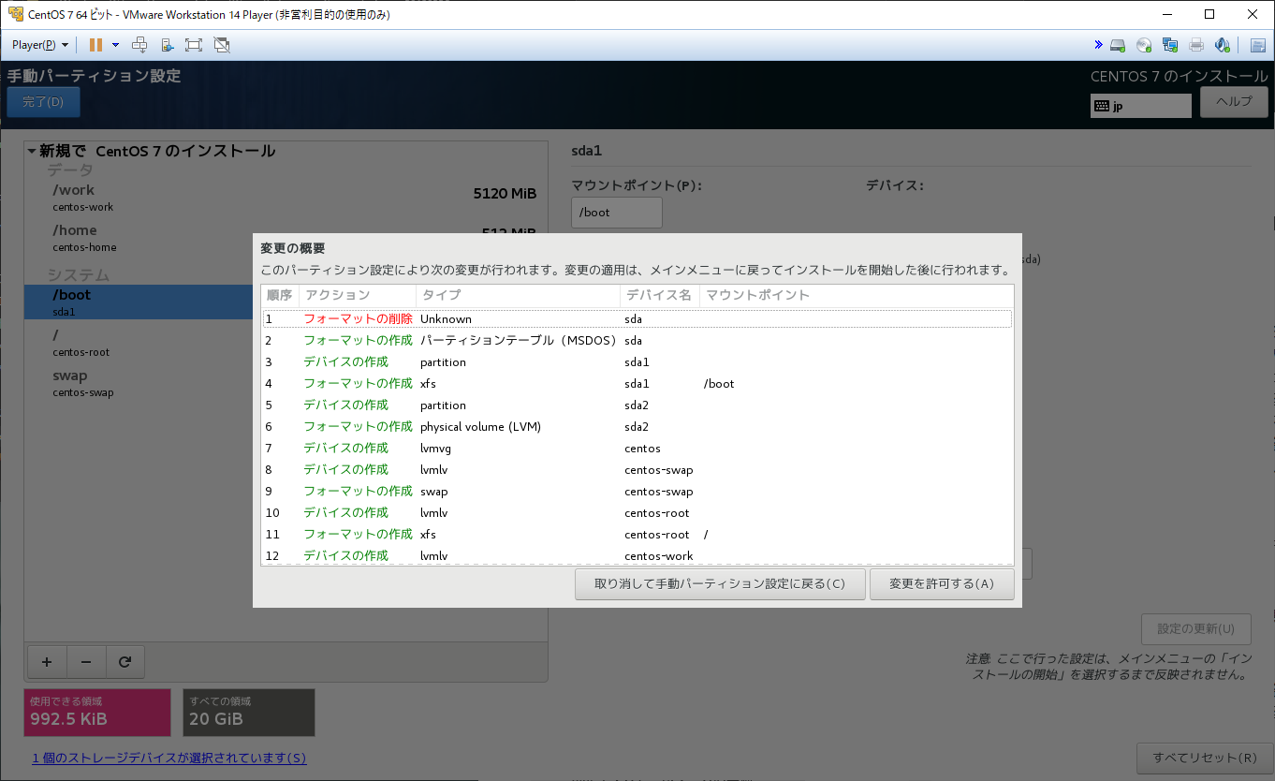Click the VM message log icon at far right
Image resolution: width=1275 pixels, height=781 pixels.
pyautogui.click(x=1257, y=45)
